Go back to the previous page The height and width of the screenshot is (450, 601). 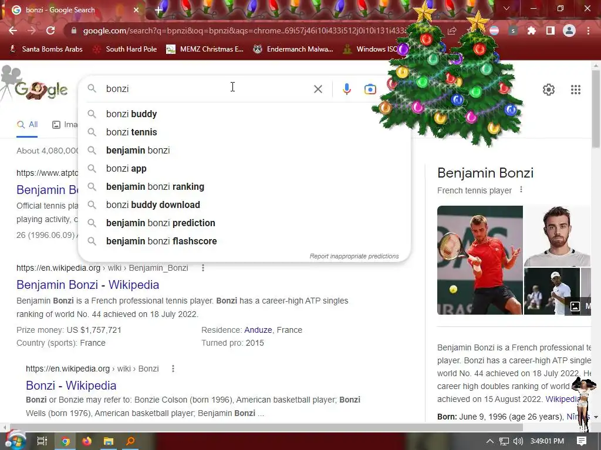tap(13, 30)
